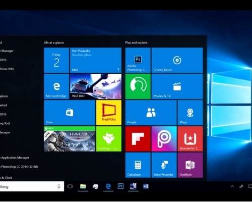Open the Halo Xbox Lite tile
Viewport: 252px width, 202px height.
tap(70, 139)
